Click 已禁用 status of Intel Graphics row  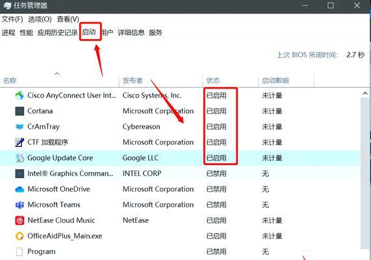pos(216,174)
